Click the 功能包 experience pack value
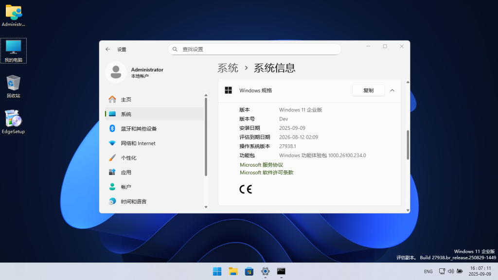The width and height of the screenshot is (498, 280). 322,156
